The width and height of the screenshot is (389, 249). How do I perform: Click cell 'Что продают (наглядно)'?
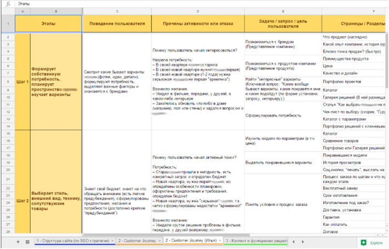click(353, 37)
